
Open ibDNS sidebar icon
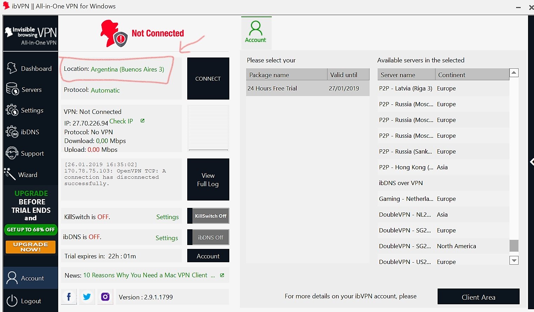point(12,132)
